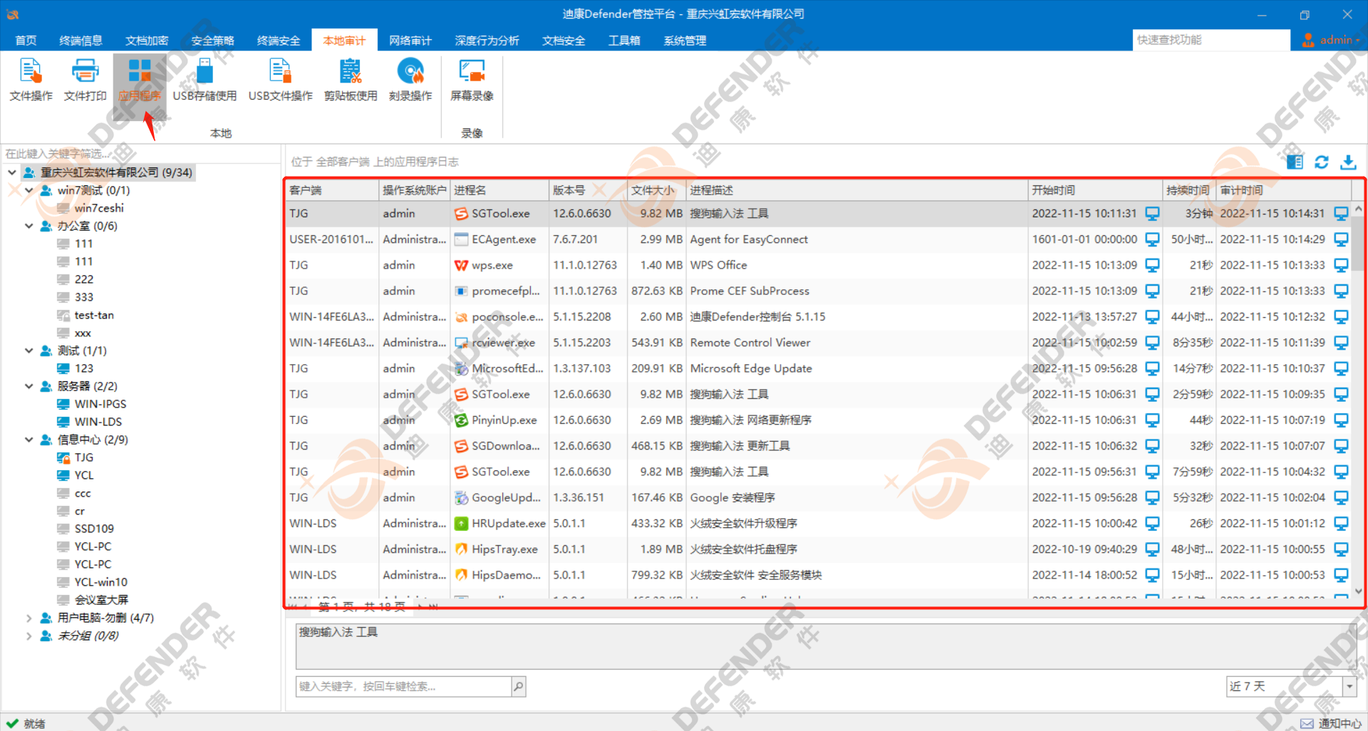Click start-time monitor icon in wps.exe row
The image size is (1368, 731).
pos(1152,265)
